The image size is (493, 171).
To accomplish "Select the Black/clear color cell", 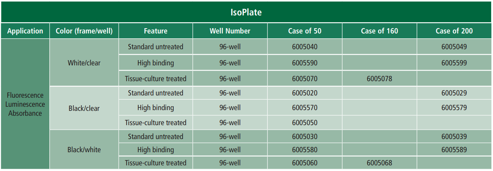I will 84,108.
